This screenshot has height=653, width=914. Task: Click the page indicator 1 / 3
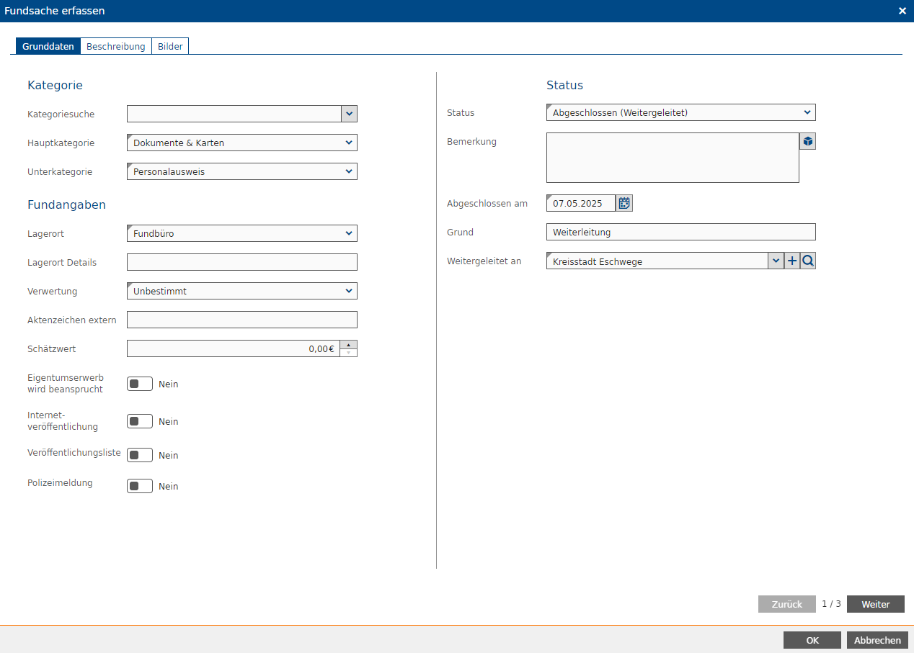[x=831, y=604]
